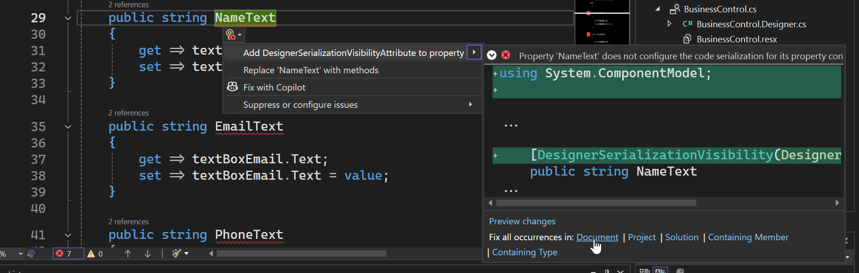Collapse the preview header chevron button
859x273 pixels.
[492, 55]
